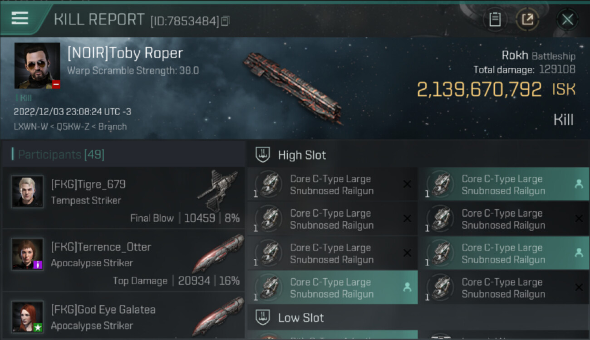Open Toby Roper's pilot name link
The height and width of the screenshot is (340, 590).
tap(125, 53)
